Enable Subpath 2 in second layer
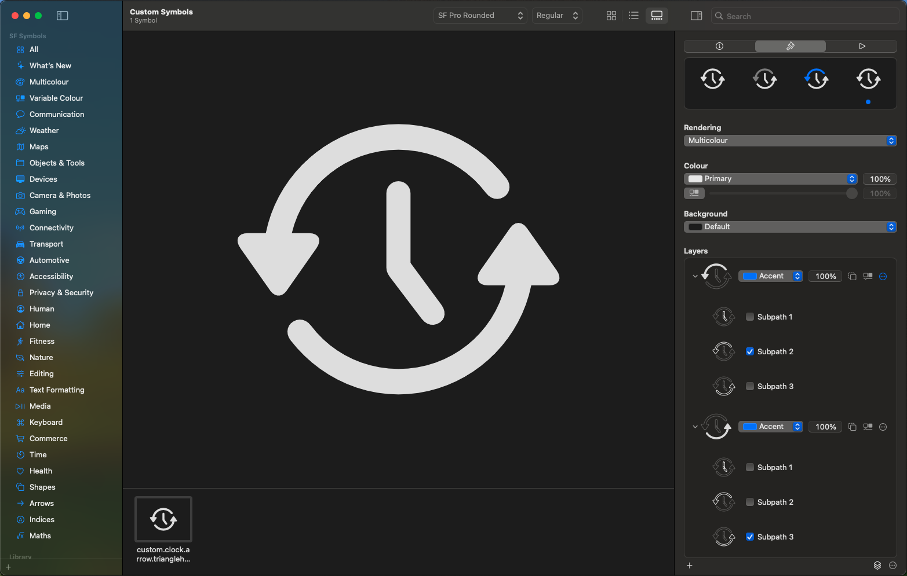Viewport: 907px width, 576px height. point(750,502)
